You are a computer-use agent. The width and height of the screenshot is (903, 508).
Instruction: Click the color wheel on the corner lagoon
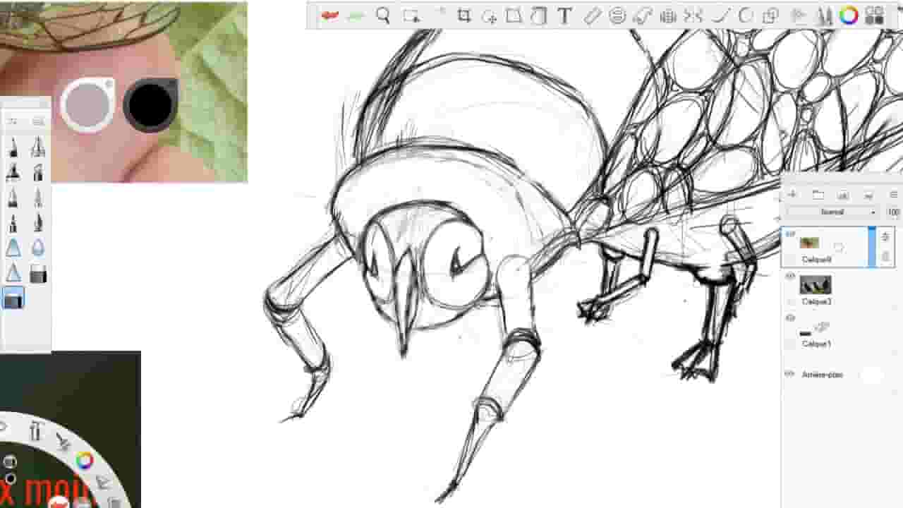click(x=85, y=462)
